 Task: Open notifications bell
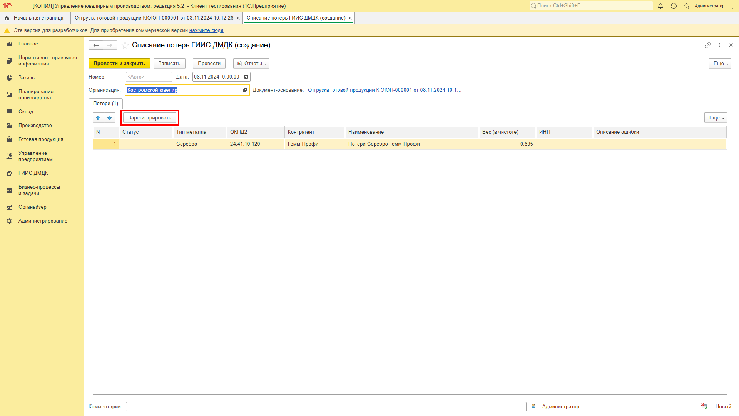pos(660,6)
